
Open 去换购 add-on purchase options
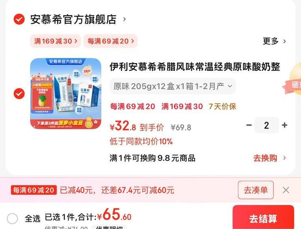tap(270, 158)
